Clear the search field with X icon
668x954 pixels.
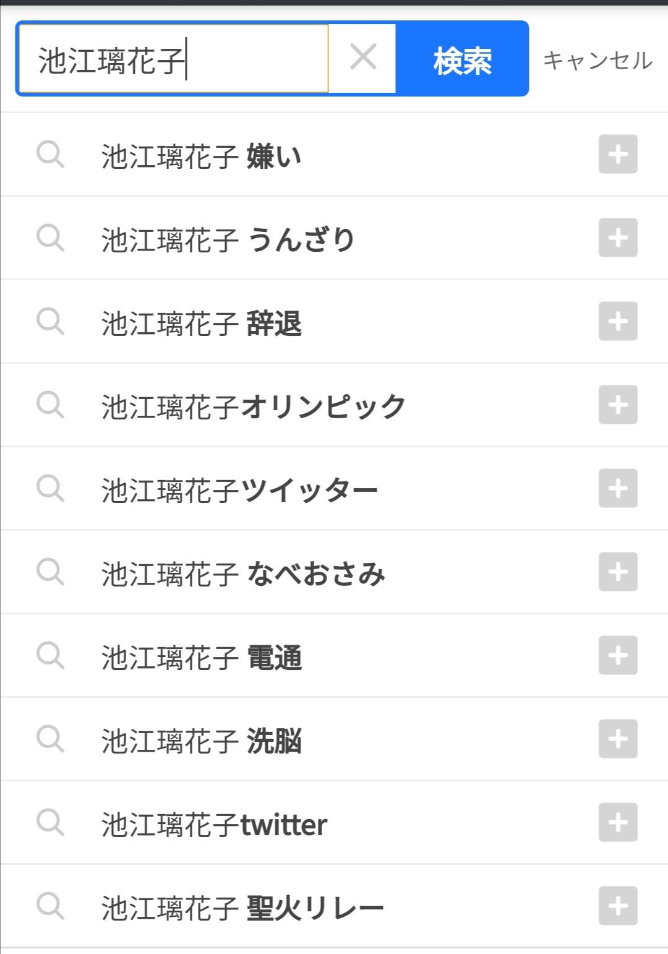click(x=363, y=58)
